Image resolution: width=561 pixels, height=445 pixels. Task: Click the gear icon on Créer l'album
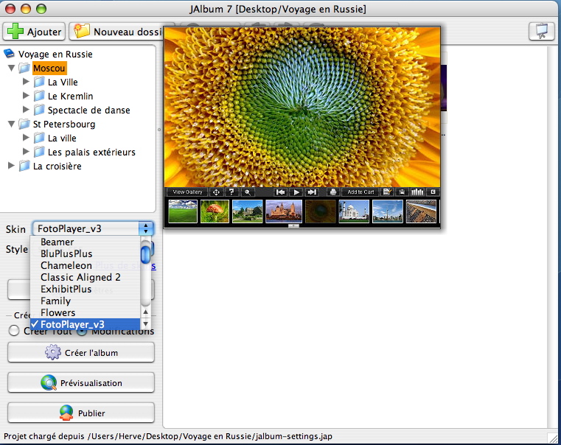click(53, 352)
